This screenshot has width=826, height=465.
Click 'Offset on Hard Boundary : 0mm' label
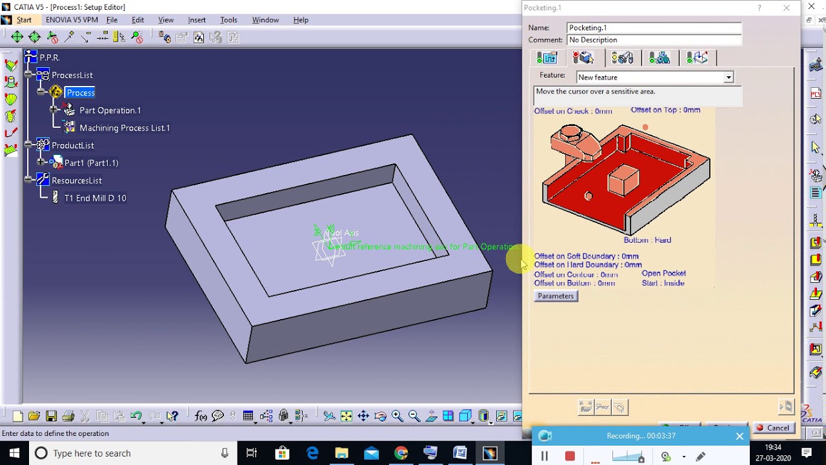pyautogui.click(x=588, y=265)
